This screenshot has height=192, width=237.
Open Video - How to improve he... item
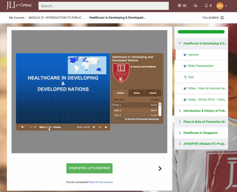pyautogui.click(x=207, y=88)
